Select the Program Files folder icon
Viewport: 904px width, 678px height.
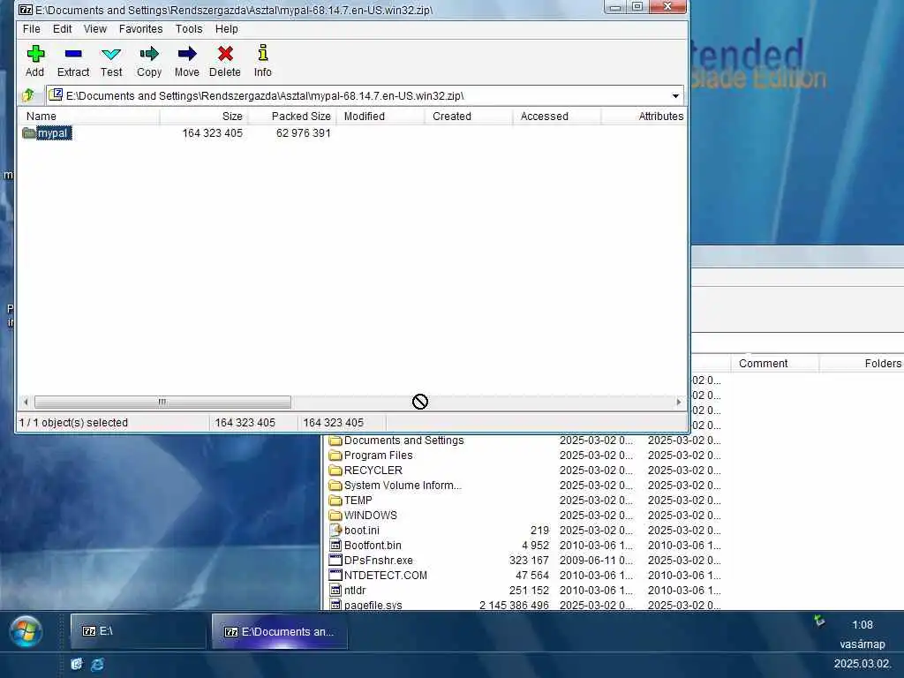pos(335,456)
